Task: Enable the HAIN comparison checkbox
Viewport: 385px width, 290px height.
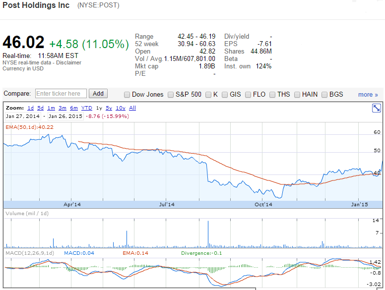Action: point(297,95)
